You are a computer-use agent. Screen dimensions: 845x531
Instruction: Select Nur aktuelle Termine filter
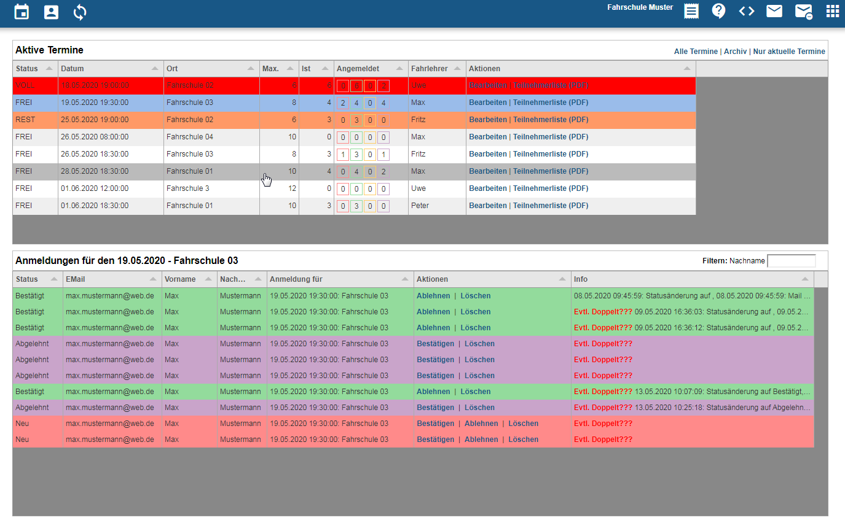click(789, 52)
